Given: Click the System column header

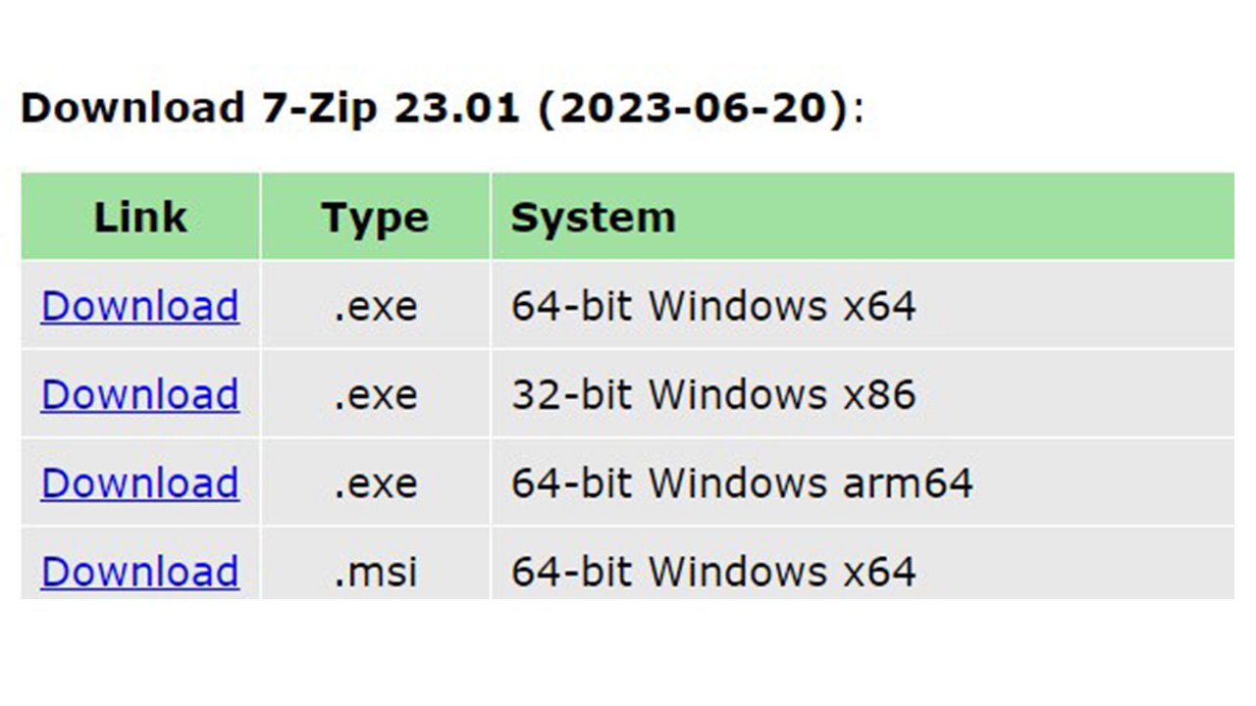Looking at the screenshot, I should [594, 218].
